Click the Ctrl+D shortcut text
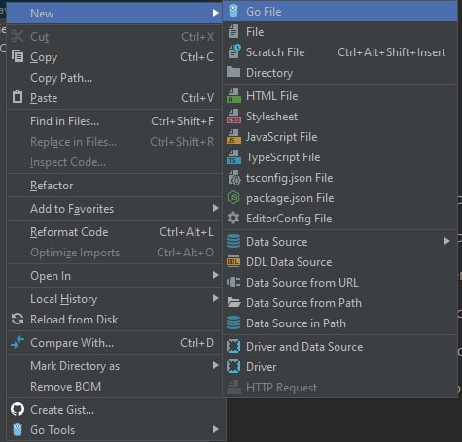 196,343
